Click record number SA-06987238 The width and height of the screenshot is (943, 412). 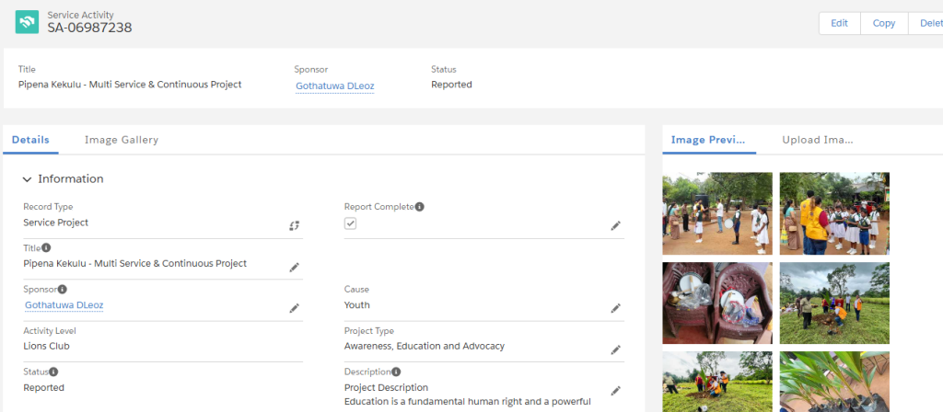(89, 27)
